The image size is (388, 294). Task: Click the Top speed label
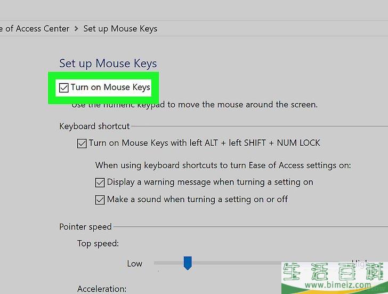click(98, 243)
